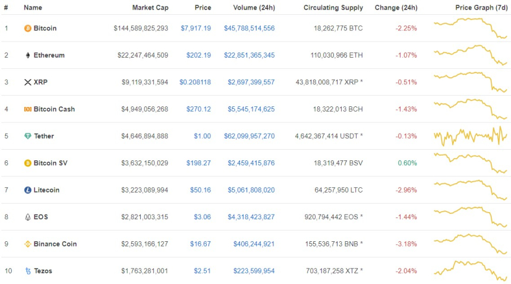Open the Bitcoin SV name link
Image resolution: width=511 pixels, height=284 pixels.
pyautogui.click(x=50, y=163)
